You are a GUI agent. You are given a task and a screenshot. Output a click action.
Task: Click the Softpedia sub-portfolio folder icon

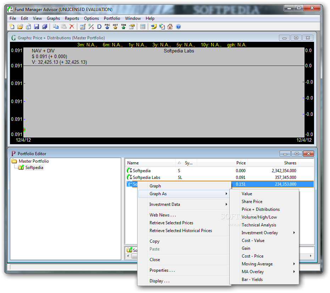coord(21,168)
